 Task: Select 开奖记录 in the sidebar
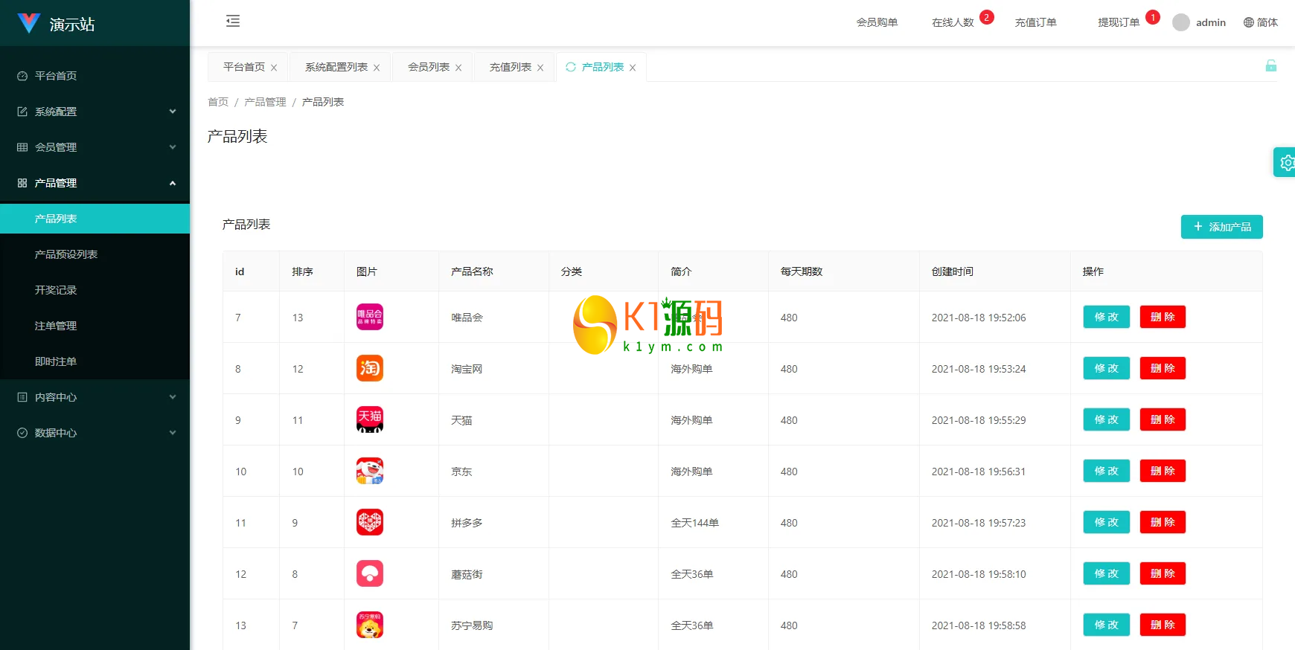click(x=95, y=290)
